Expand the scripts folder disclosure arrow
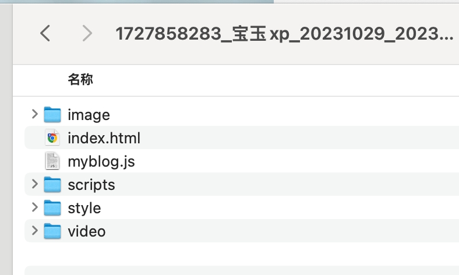This screenshot has width=459, height=275. [x=35, y=184]
